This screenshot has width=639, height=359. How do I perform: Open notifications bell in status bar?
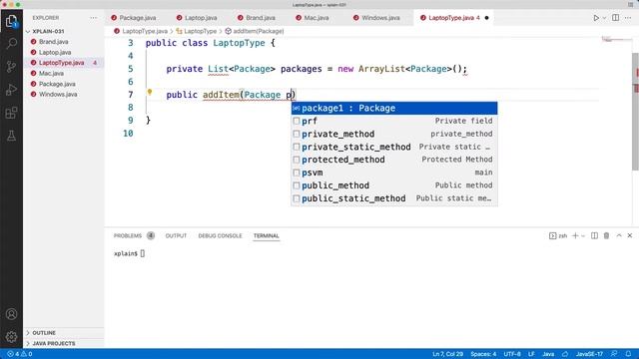click(628, 354)
